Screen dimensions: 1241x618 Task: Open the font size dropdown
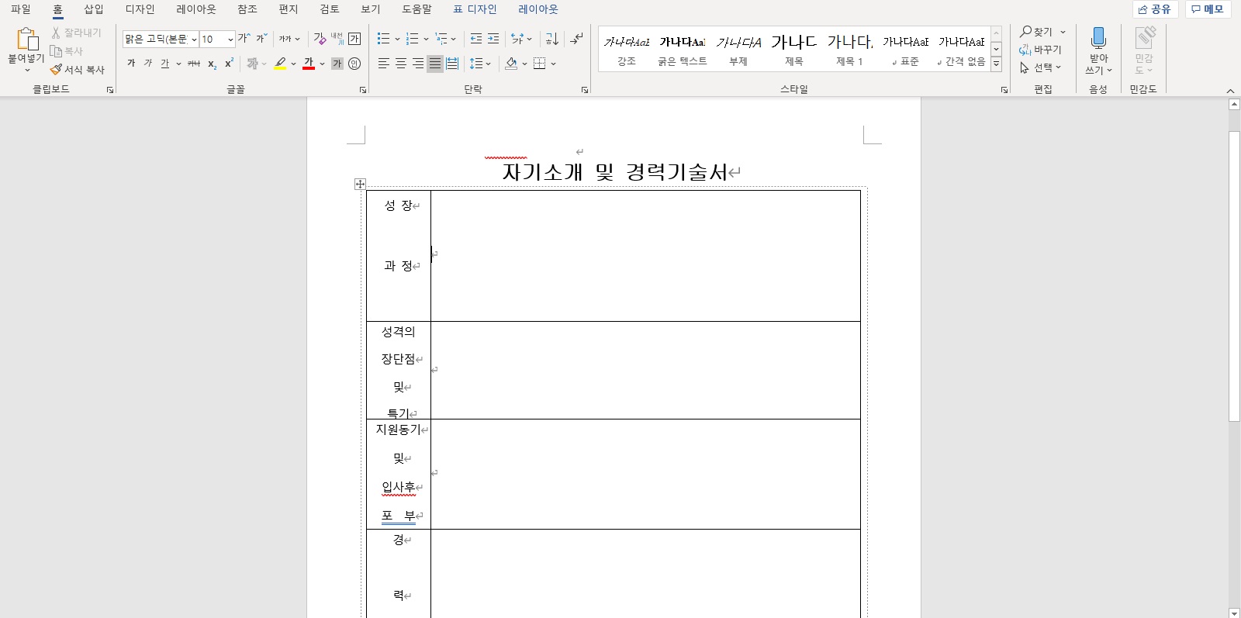pos(230,40)
